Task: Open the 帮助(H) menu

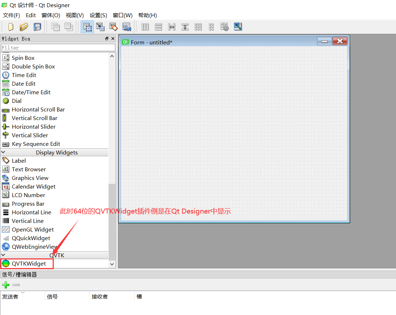Action: 147,15
